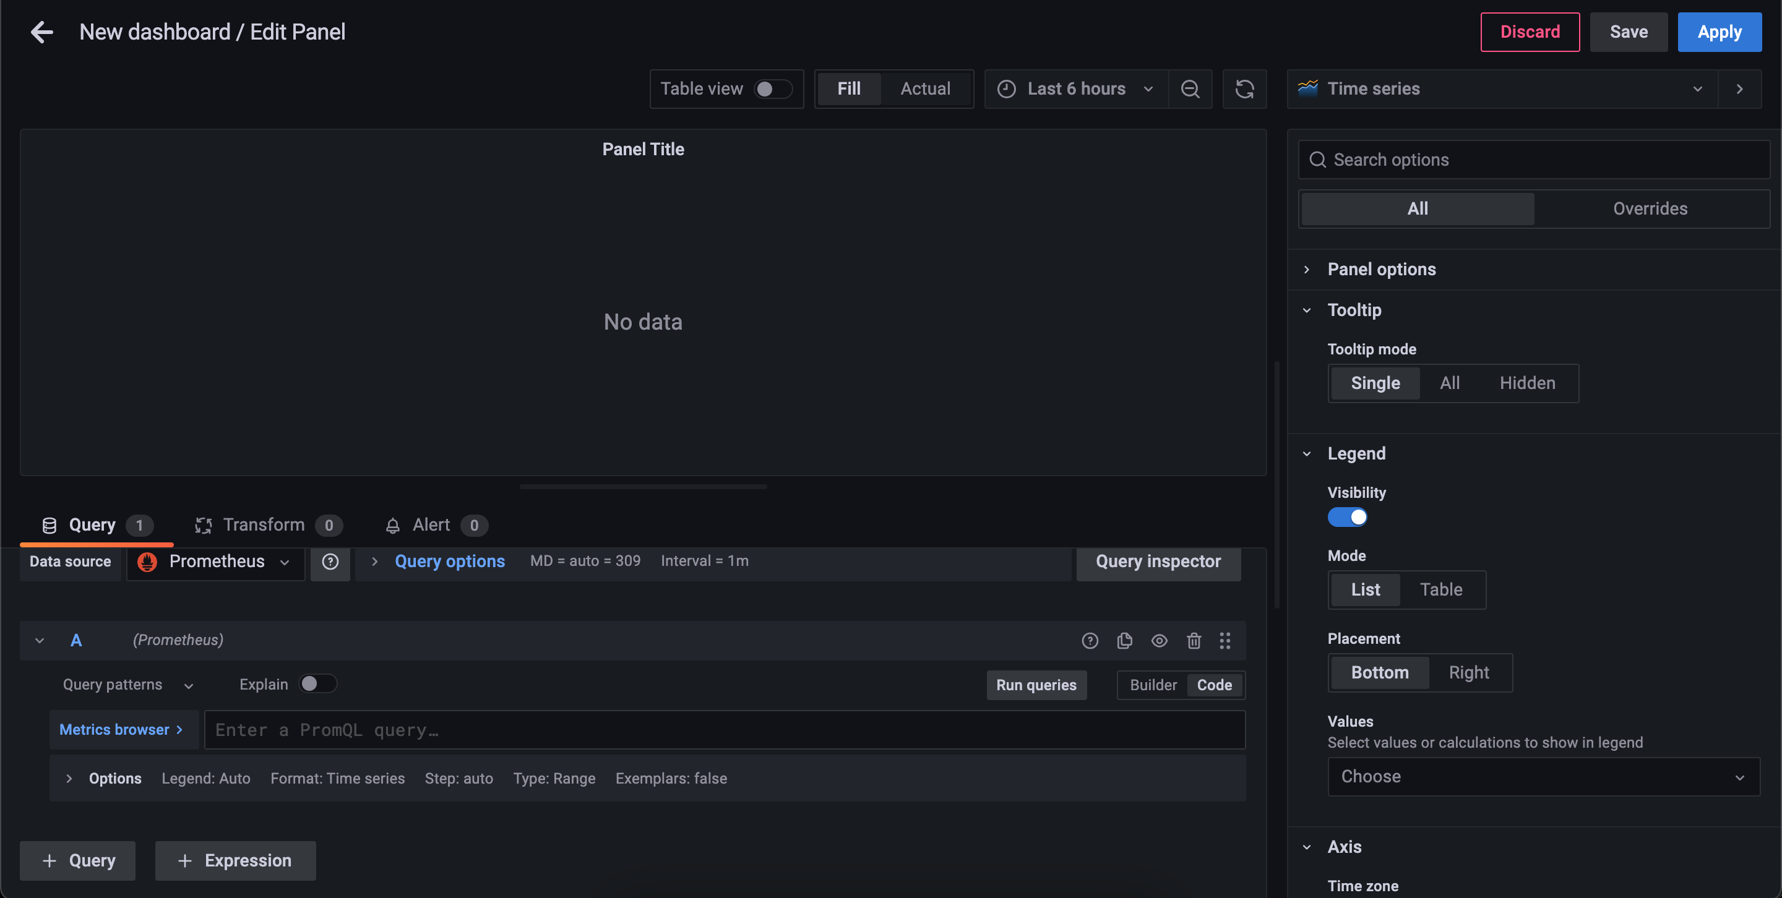This screenshot has width=1782, height=898.
Task: Toggle the Table view switch
Action: coord(772,88)
